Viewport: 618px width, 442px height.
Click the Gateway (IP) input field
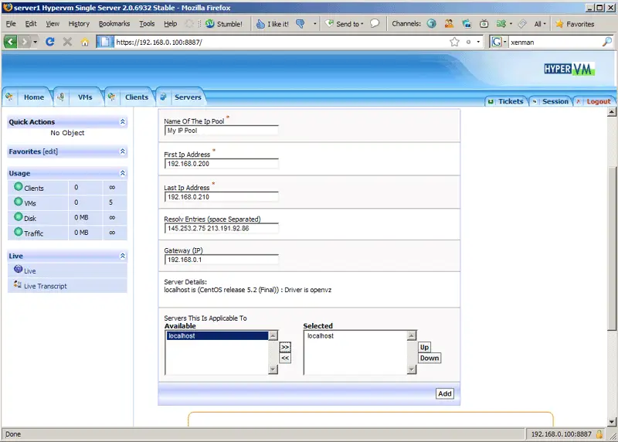(221, 260)
